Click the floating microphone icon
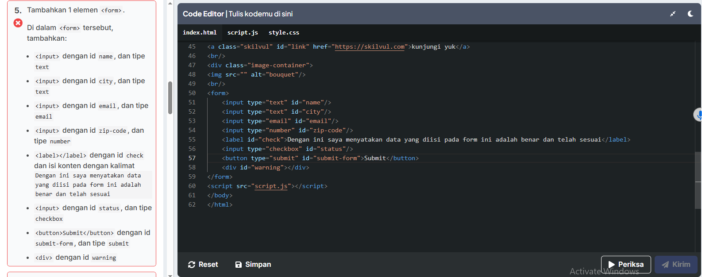This screenshot has height=277, width=702. click(x=698, y=115)
